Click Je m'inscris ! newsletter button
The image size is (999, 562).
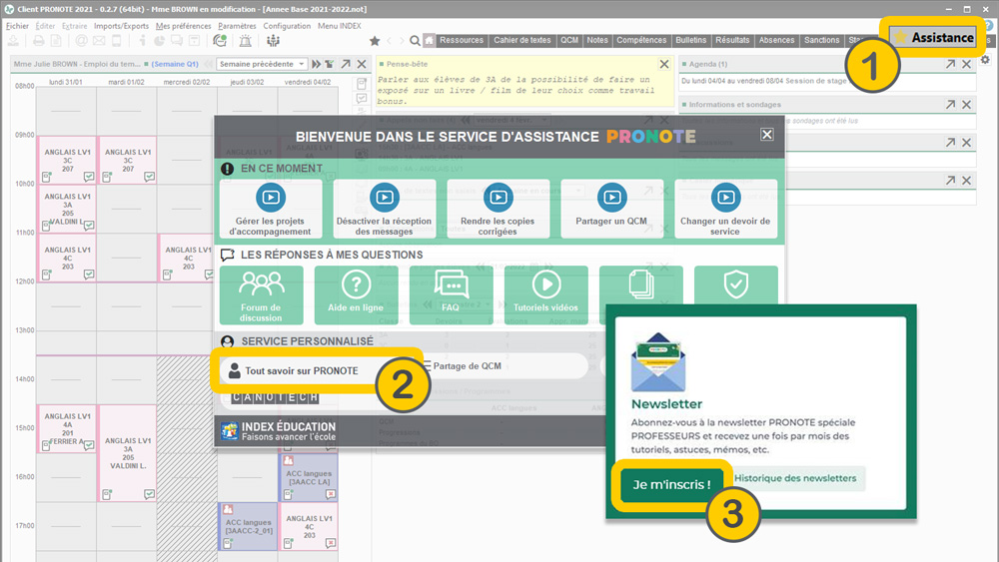pyautogui.click(x=671, y=484)
